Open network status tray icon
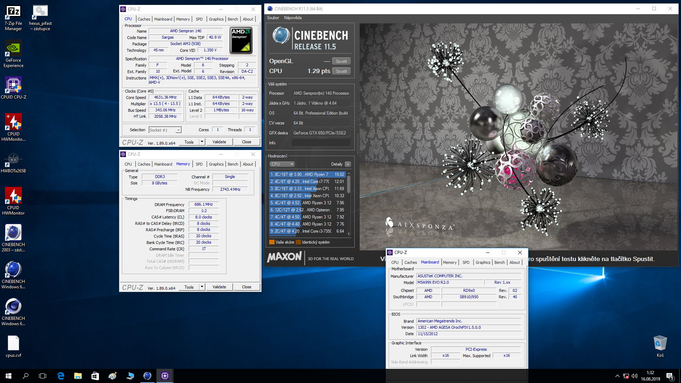 pos(626,376)
